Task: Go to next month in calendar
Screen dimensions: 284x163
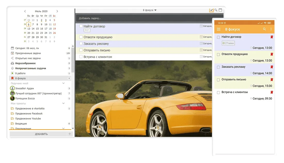Action: tap(57, 11)
